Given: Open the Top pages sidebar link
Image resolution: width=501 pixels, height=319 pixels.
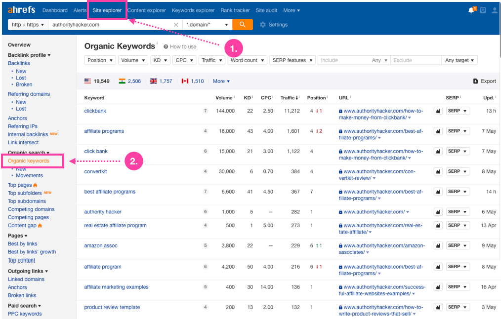Looking at the screenshot, I should pos(20,185).
